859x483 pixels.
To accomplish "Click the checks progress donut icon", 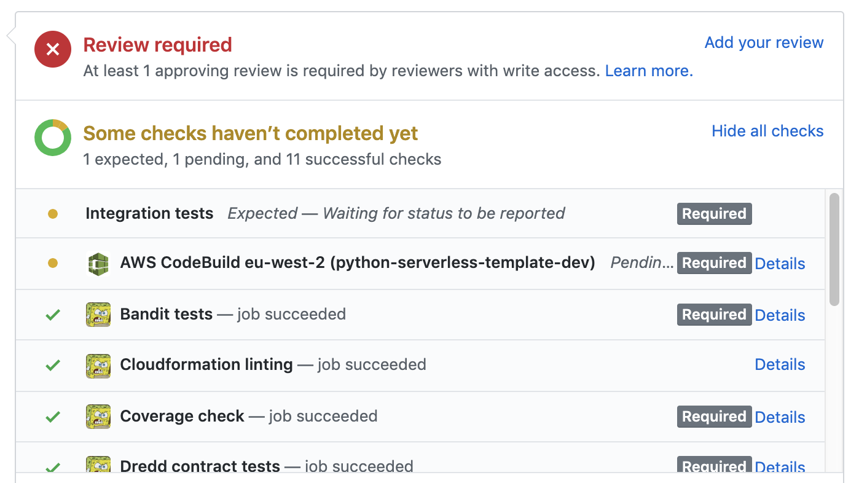I will [x=53, y=138].
